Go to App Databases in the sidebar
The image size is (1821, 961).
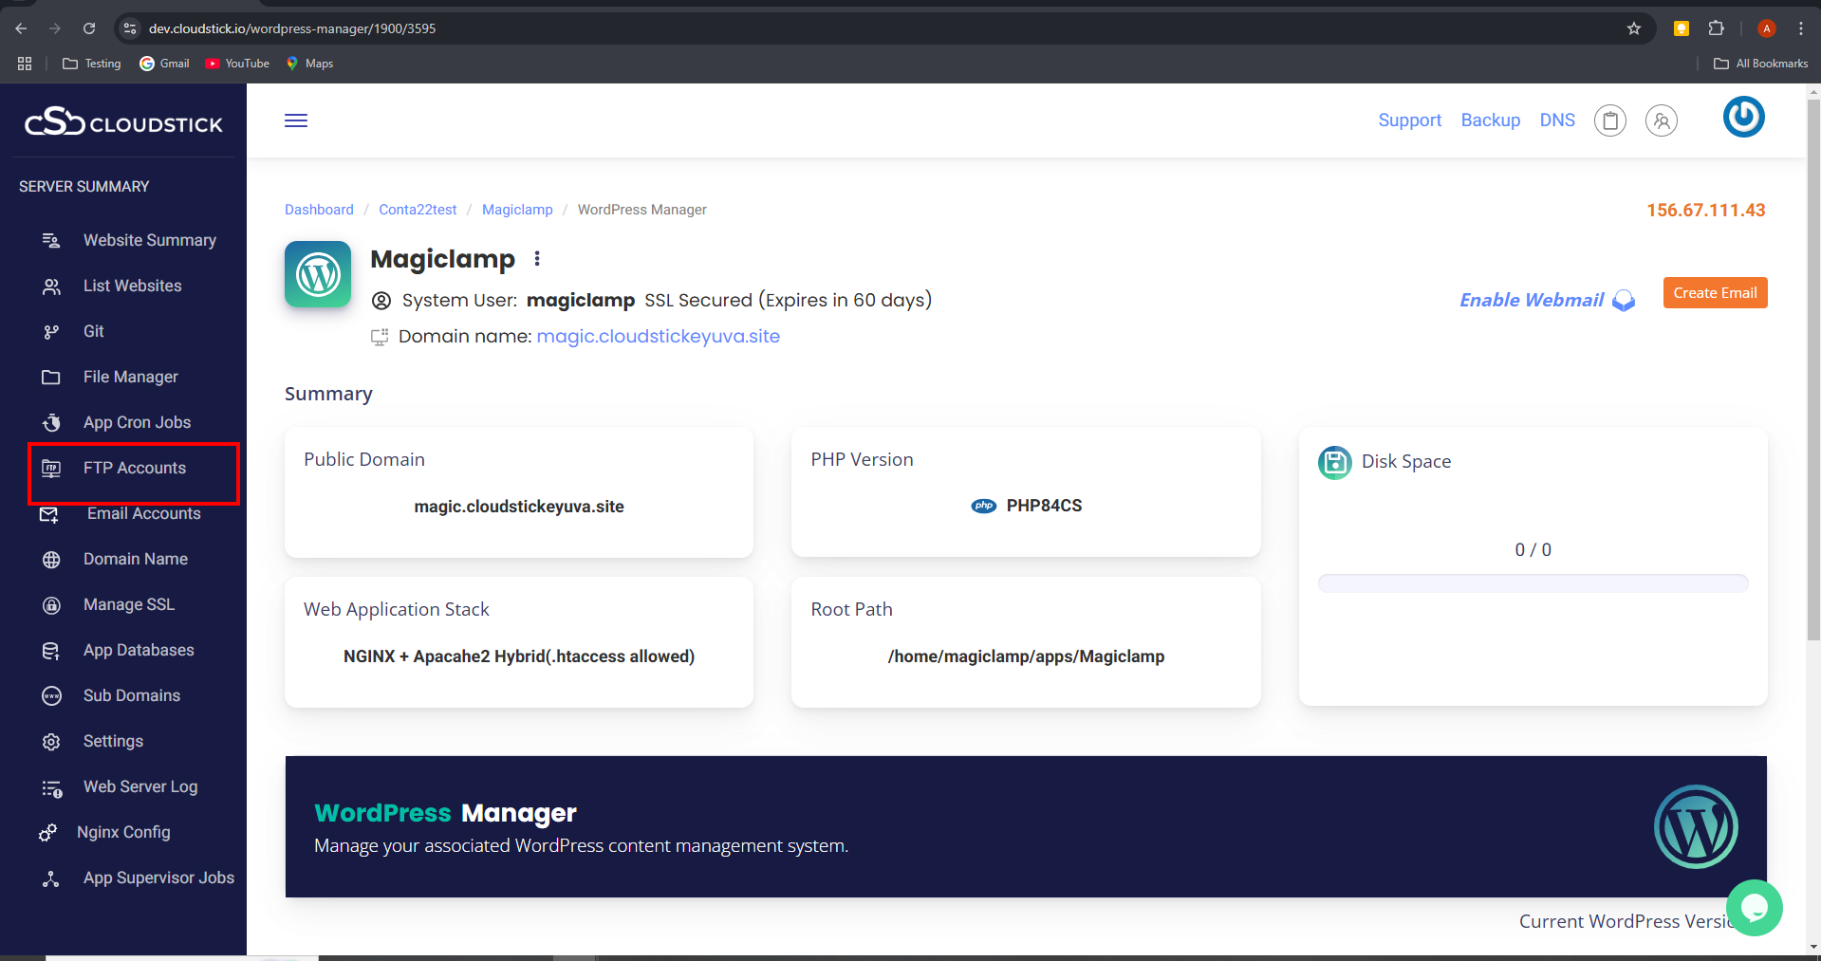[x=138, y=650]
